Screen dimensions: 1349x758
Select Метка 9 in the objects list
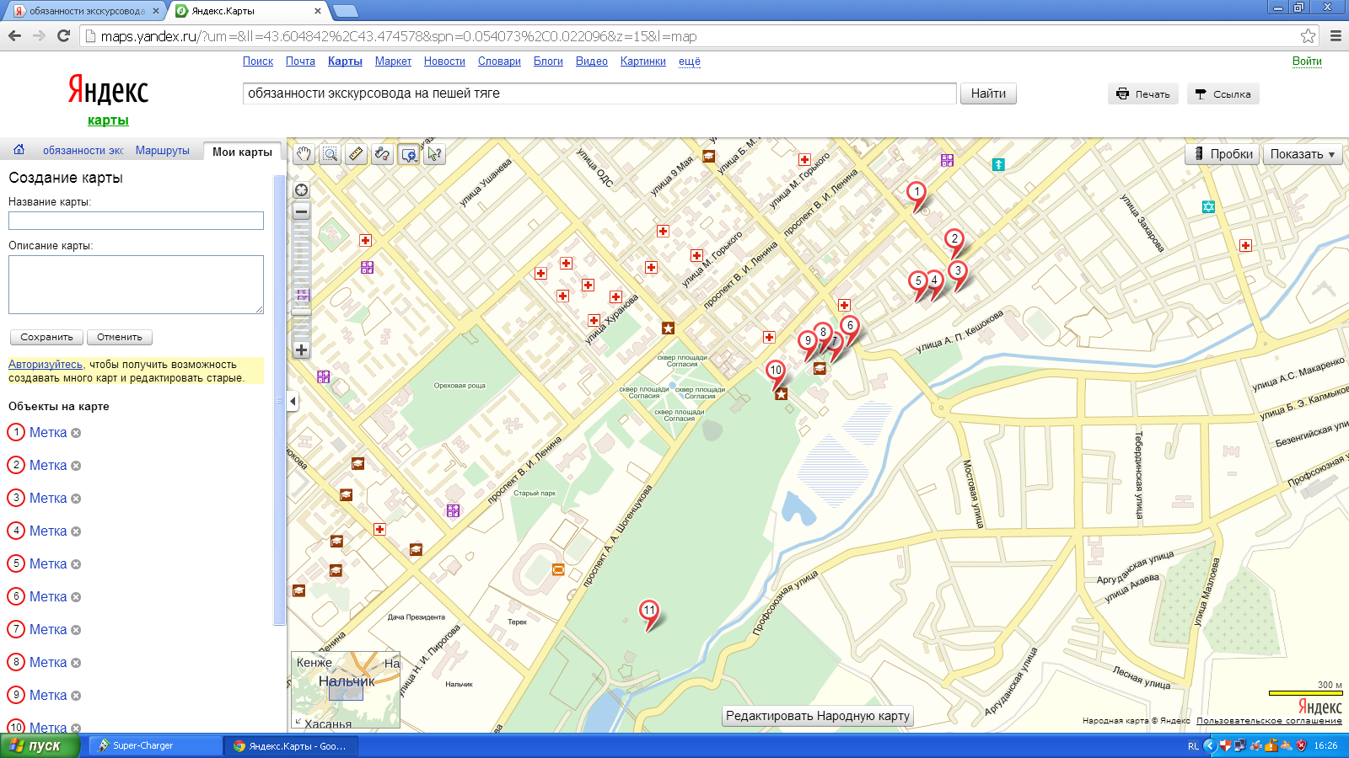pos(48,695)
